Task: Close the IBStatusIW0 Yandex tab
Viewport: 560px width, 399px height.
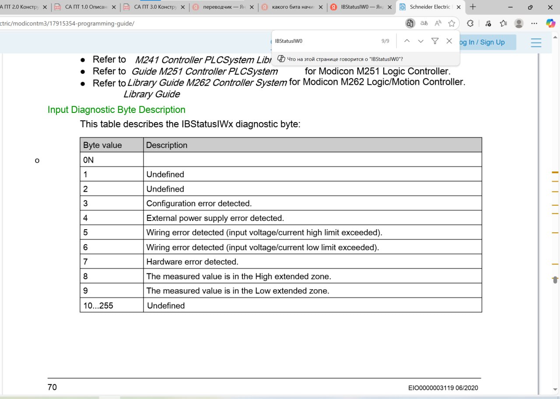Action: [390, 7]
